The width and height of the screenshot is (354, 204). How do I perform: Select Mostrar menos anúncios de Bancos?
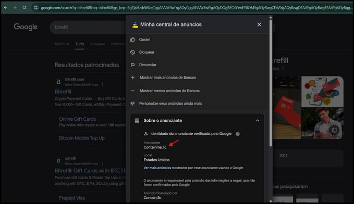click(x=169, y=91)
